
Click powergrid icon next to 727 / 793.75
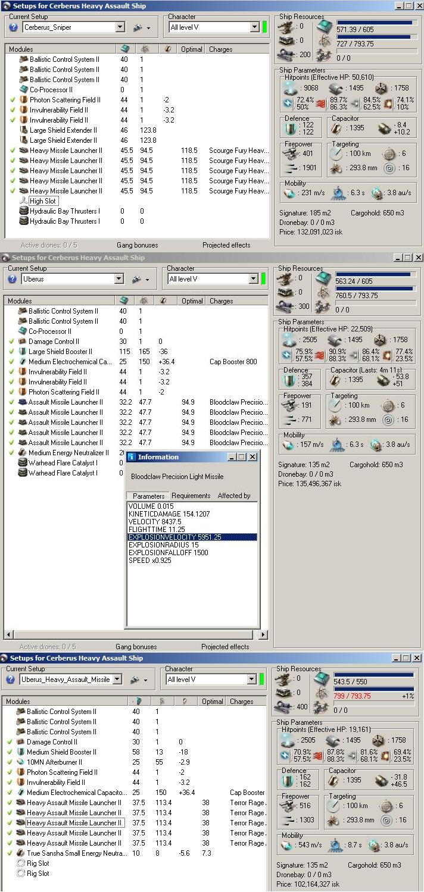(325, 41)
